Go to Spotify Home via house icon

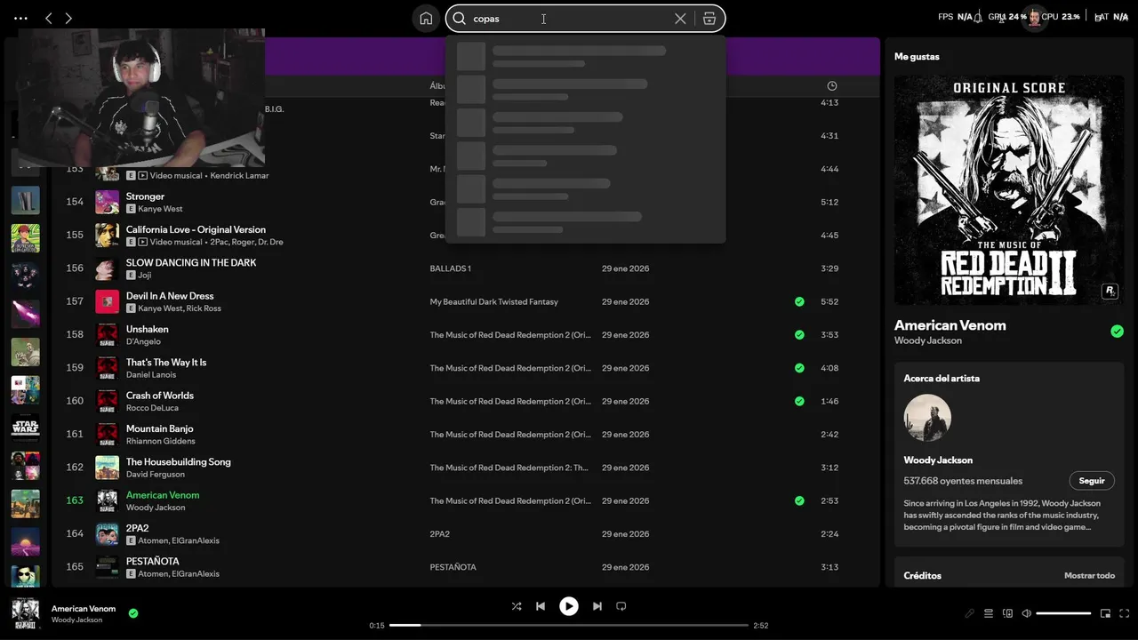point(426,18)
